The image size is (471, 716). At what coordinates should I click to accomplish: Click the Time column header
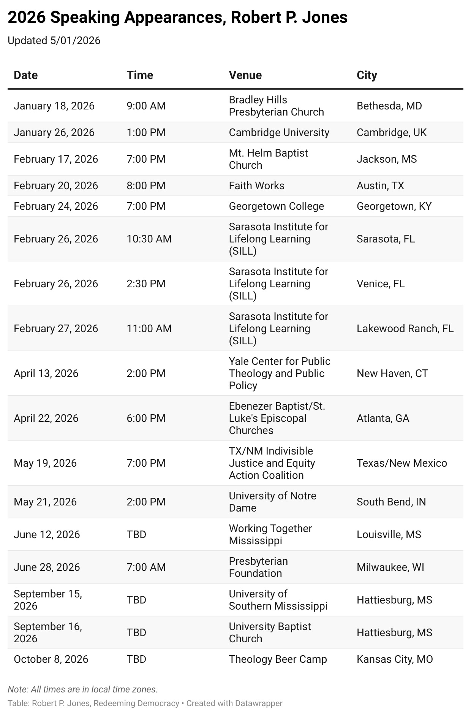click(140, 75)
